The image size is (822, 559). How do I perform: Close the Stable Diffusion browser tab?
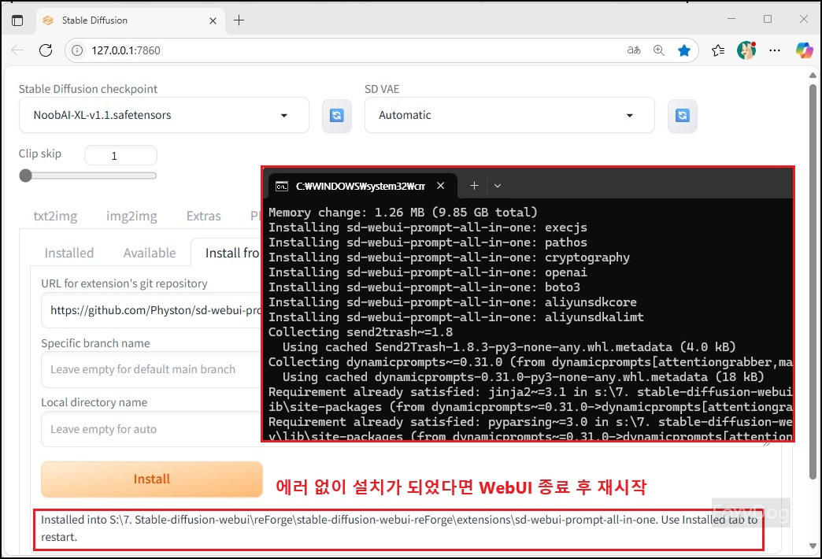(x=213, y=20)
